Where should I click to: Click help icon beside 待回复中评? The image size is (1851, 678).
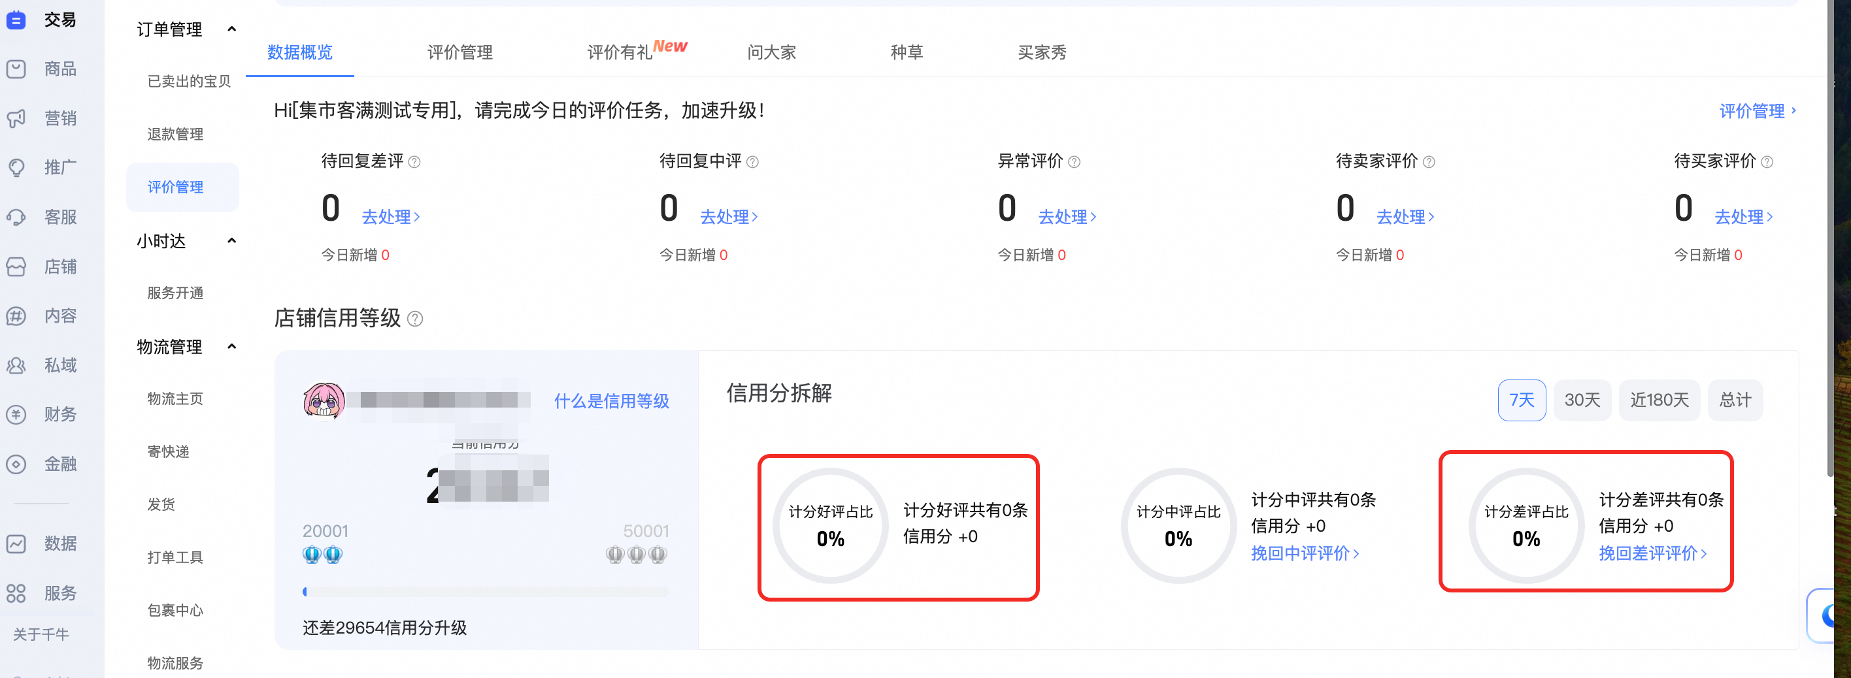pyautogui.click(x=752, y=163)
